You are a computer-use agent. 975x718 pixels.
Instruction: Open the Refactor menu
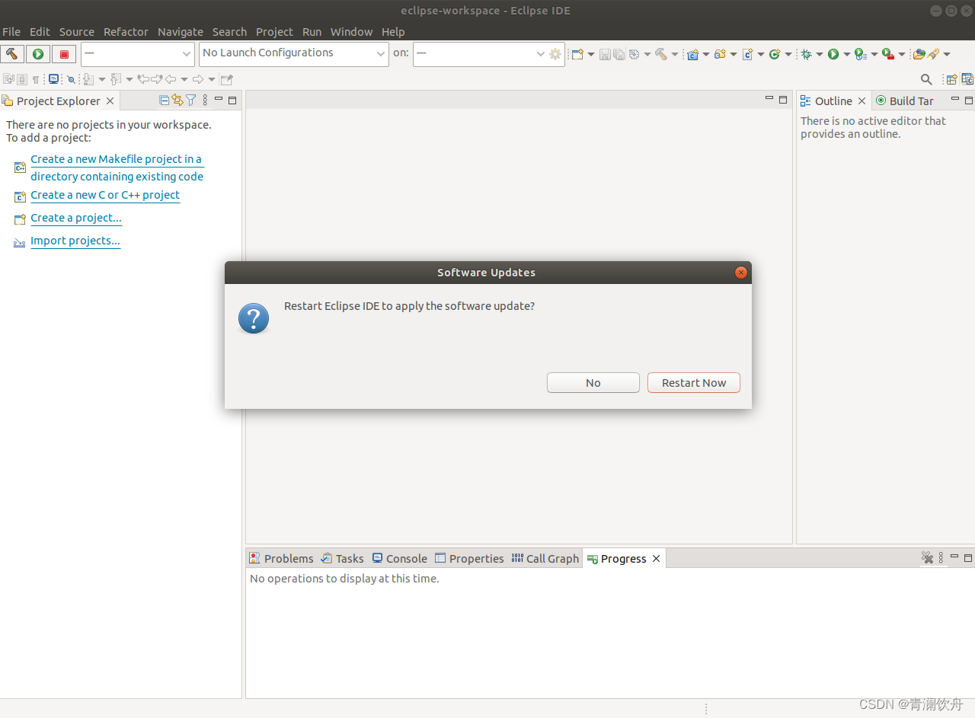(126, 32)
